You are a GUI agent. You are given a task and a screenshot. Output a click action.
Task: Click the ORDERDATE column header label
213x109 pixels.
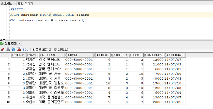176,55
